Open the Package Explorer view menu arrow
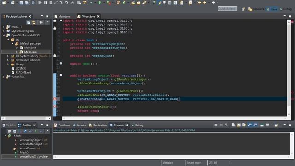This screenshot has height=166, width=295. (47, 22)
